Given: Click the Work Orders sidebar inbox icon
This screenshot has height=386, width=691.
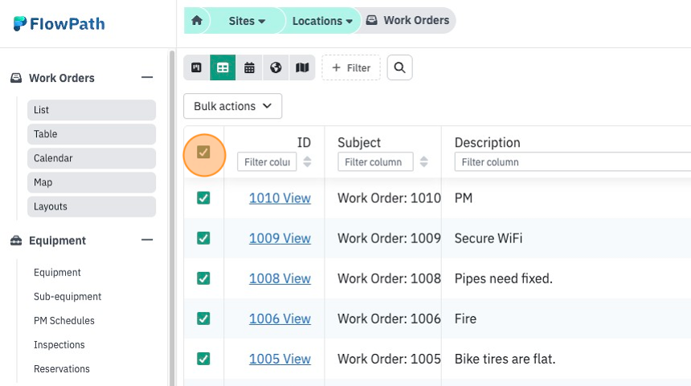Looking at the screenshot, I should click(x=16, y=78).
